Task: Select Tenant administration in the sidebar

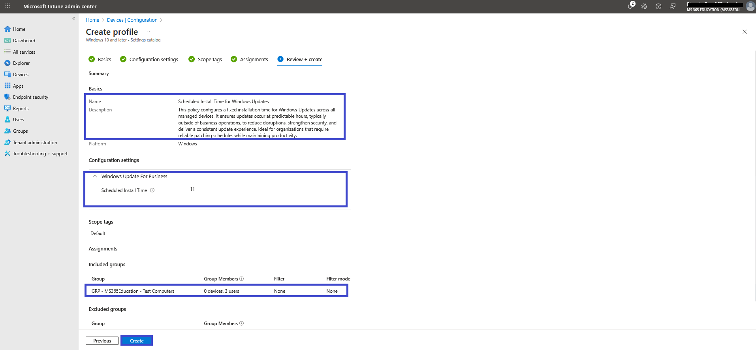Action: pos(35,143)
